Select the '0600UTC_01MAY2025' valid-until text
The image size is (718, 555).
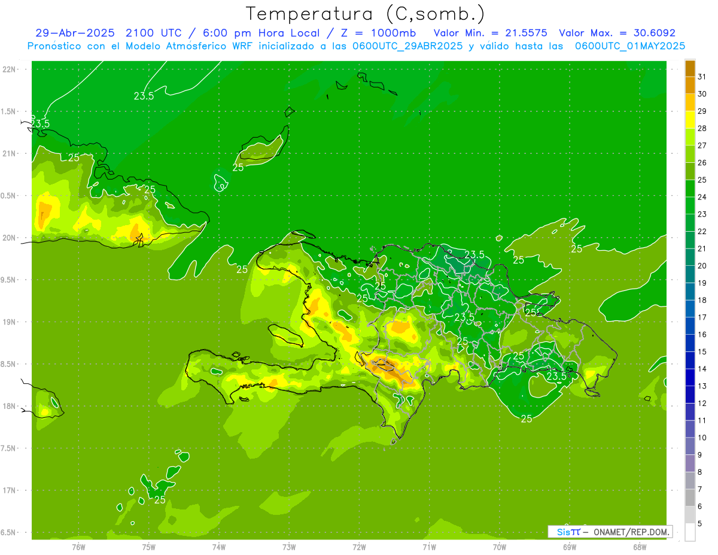[630, 46]
